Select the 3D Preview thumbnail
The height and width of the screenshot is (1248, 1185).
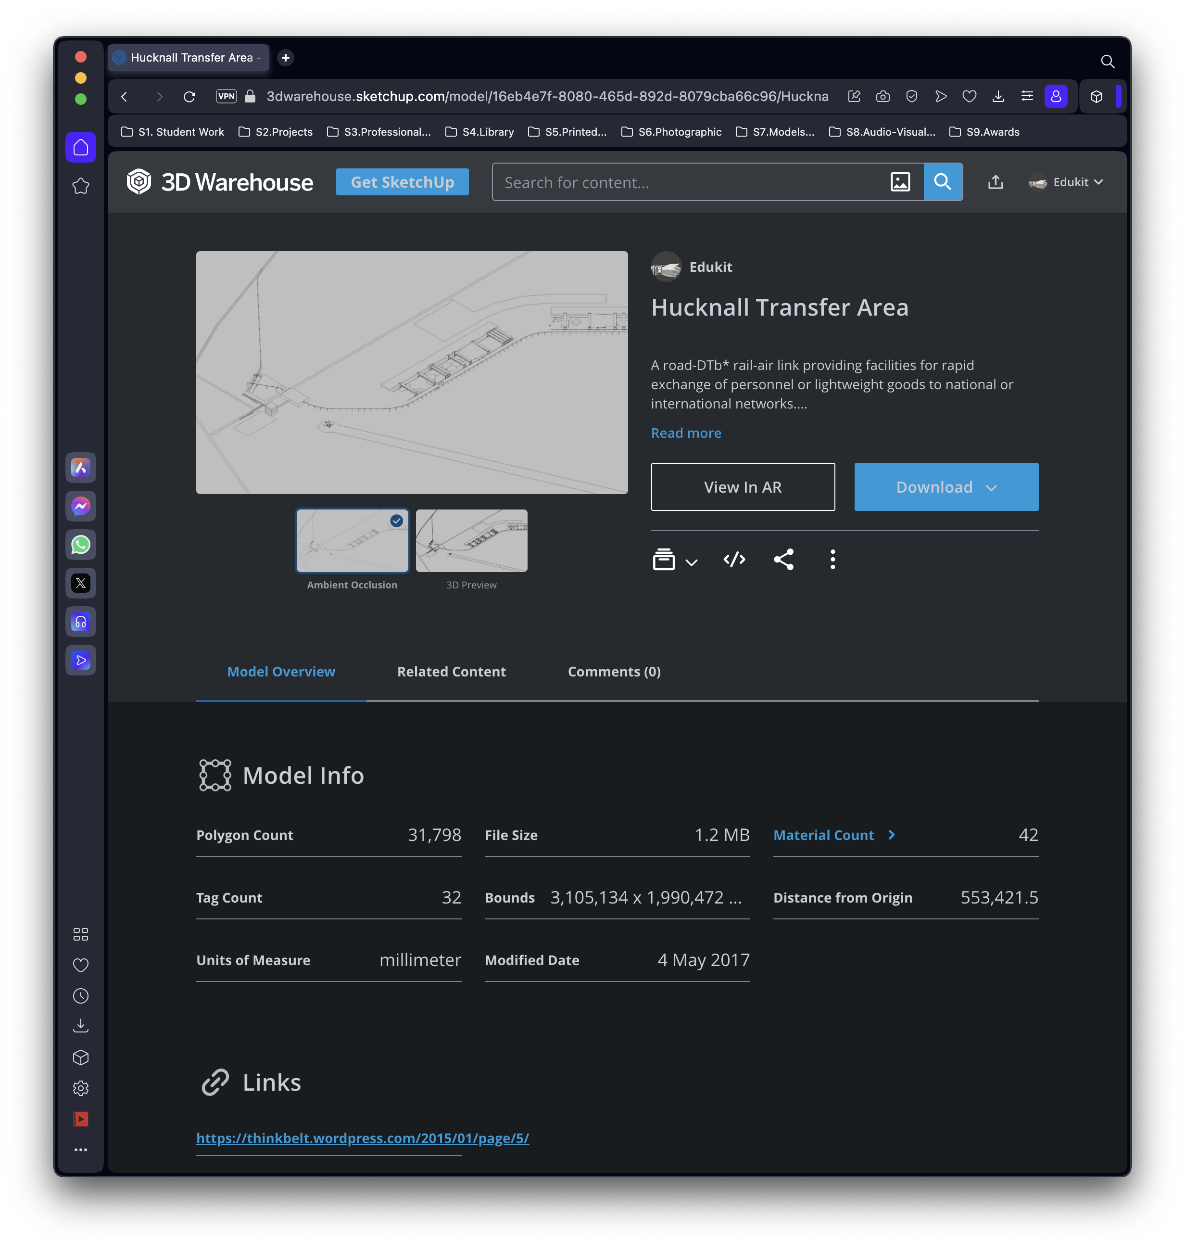pos(471,541)
